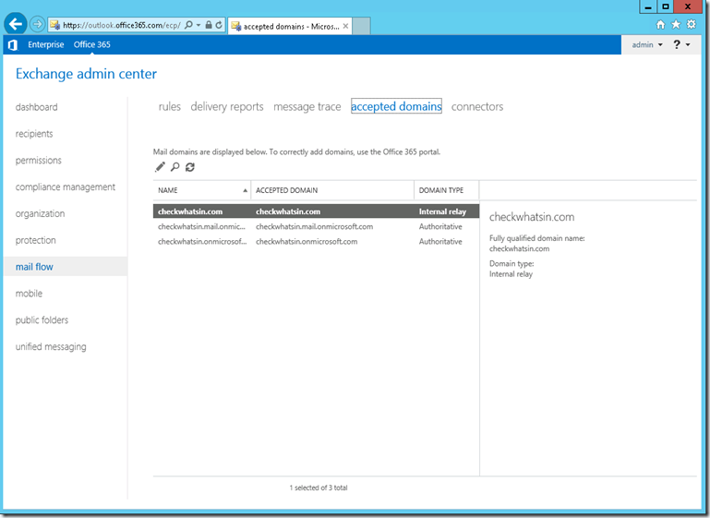Click the Office 365 link in top bar

pyautogui.click(x=92, y=44)
